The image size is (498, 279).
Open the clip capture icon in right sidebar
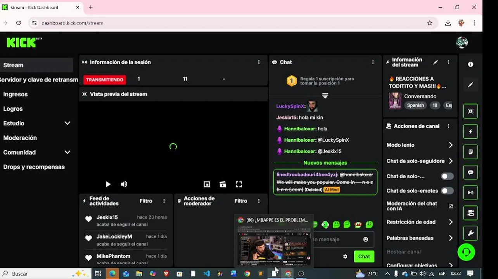click(x=470, y=111)
